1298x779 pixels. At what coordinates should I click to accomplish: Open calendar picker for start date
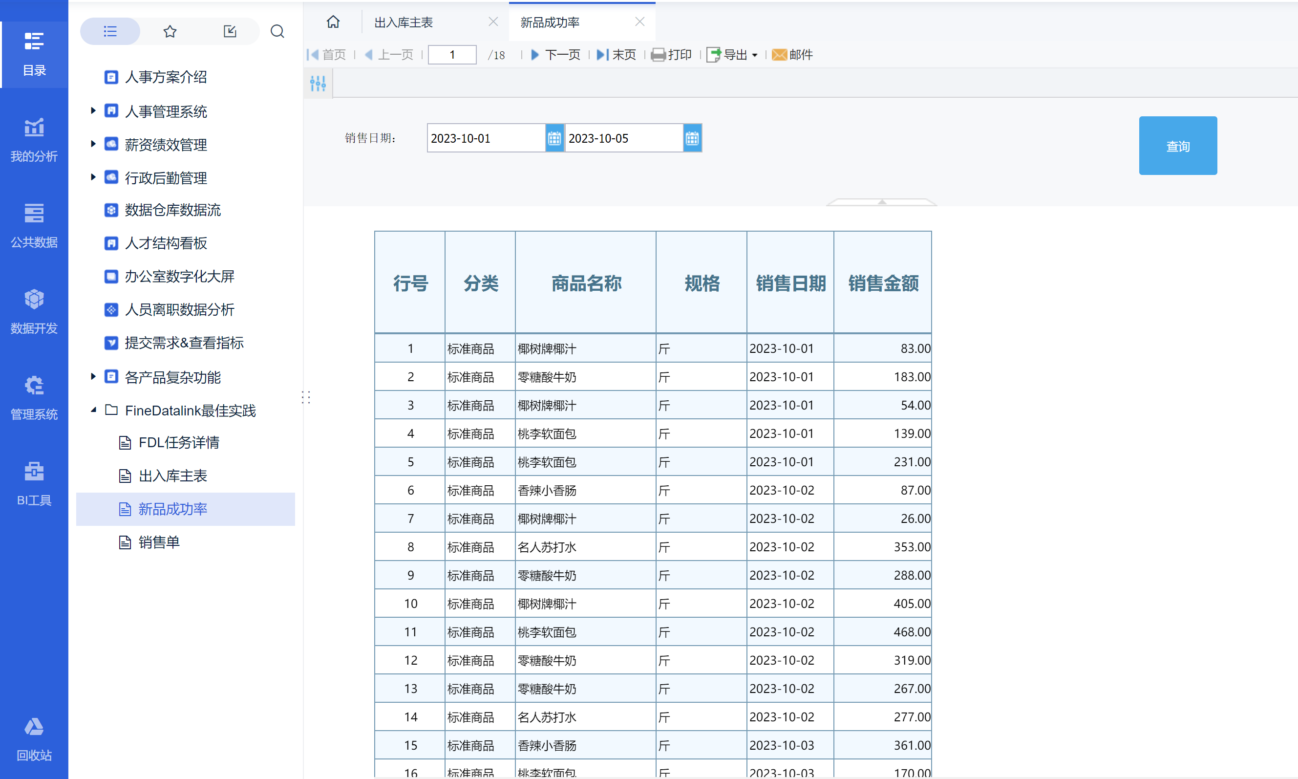coord(554,138)
